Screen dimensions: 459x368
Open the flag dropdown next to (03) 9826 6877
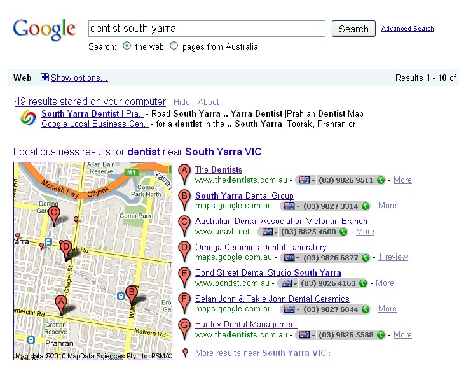(x=291, y=258)
